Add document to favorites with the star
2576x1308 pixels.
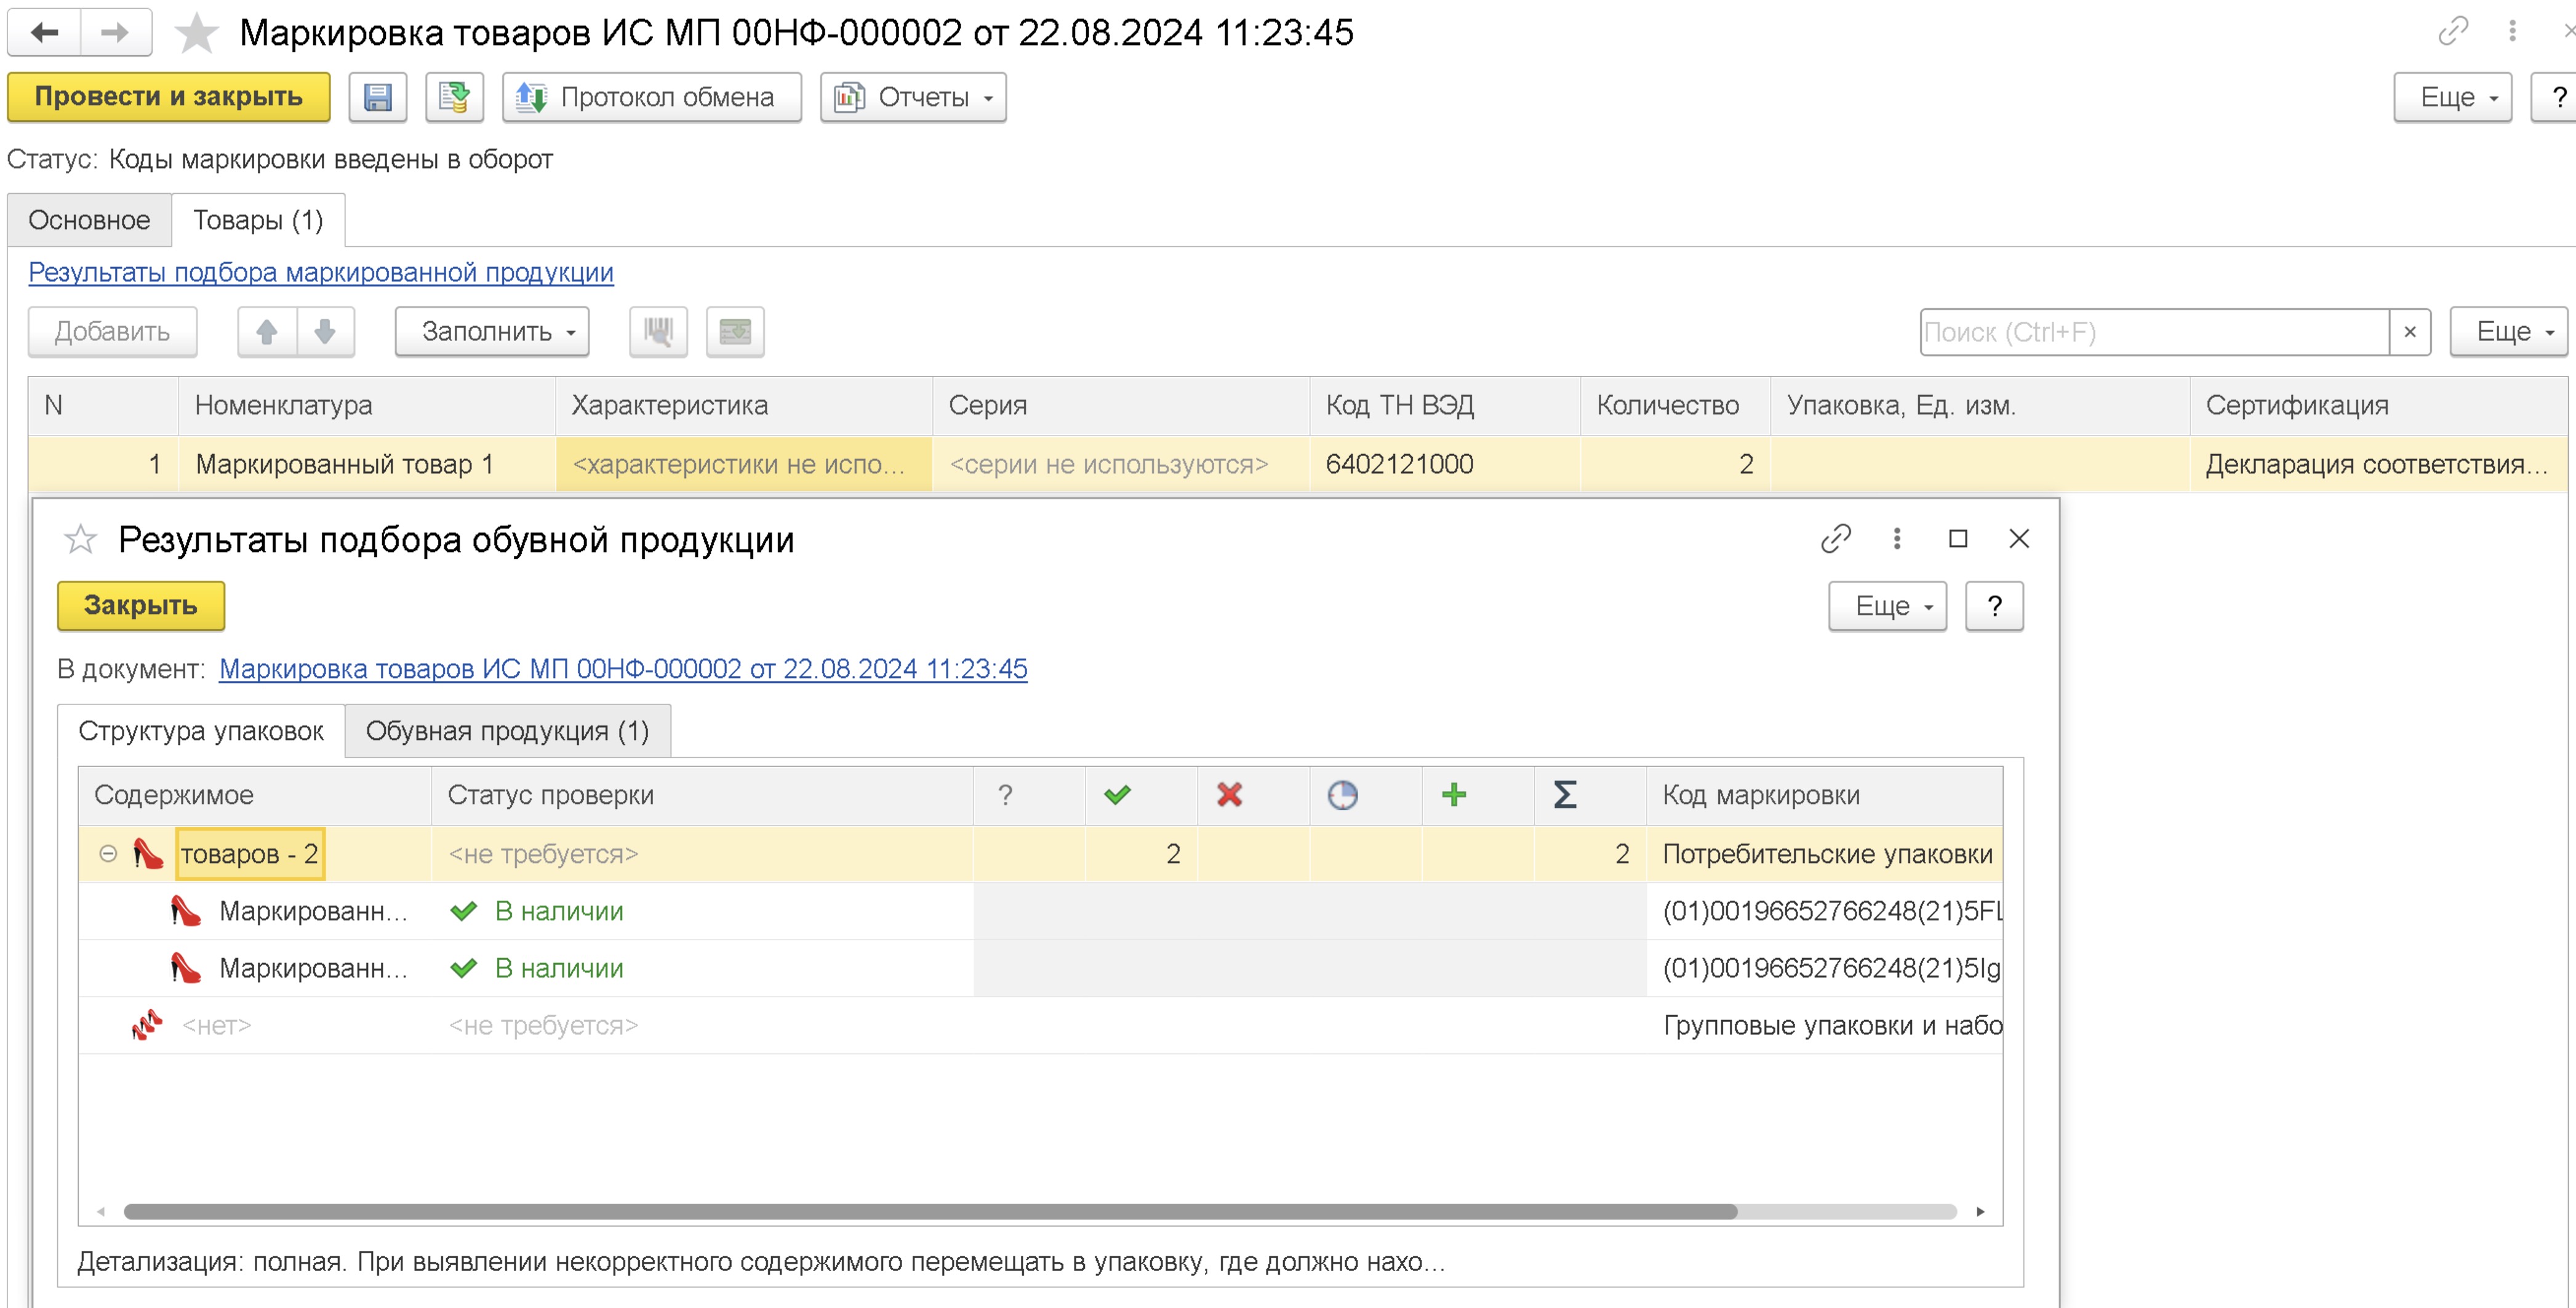click(x=196, y=33)
